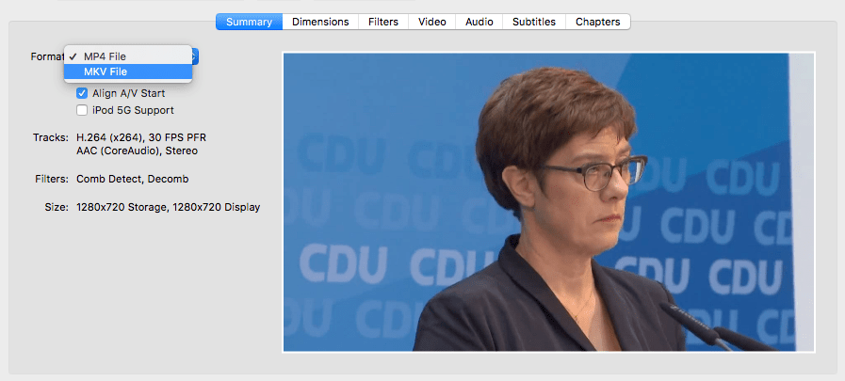Uncheck the Align A/V Start checkbox

(82, 94)
